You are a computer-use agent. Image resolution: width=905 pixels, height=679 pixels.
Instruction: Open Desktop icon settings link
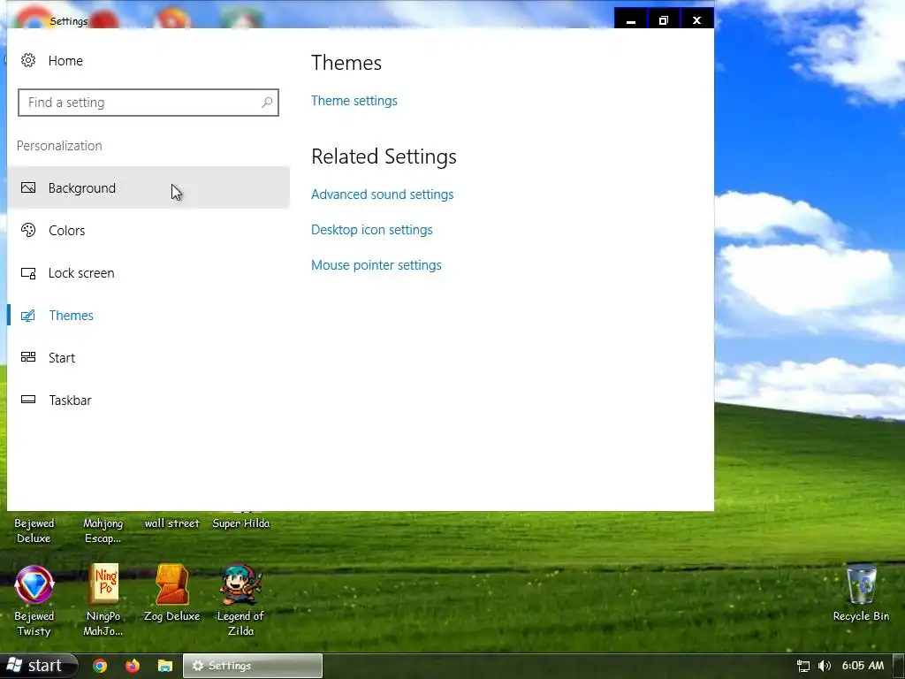tap(372, 230)
